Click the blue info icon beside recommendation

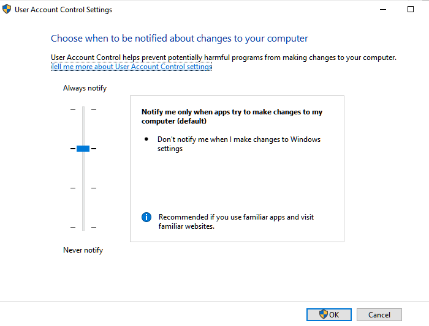click(146, 217)
